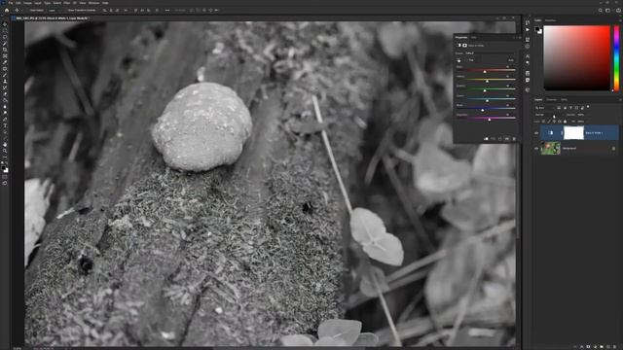Select the Pen tool
The height and width of the screenshot is (350, 623).
pyautogui.click(x=5, y=119)
